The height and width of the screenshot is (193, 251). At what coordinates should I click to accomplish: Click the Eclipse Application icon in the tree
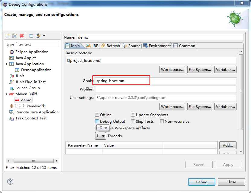pos(12,52)
